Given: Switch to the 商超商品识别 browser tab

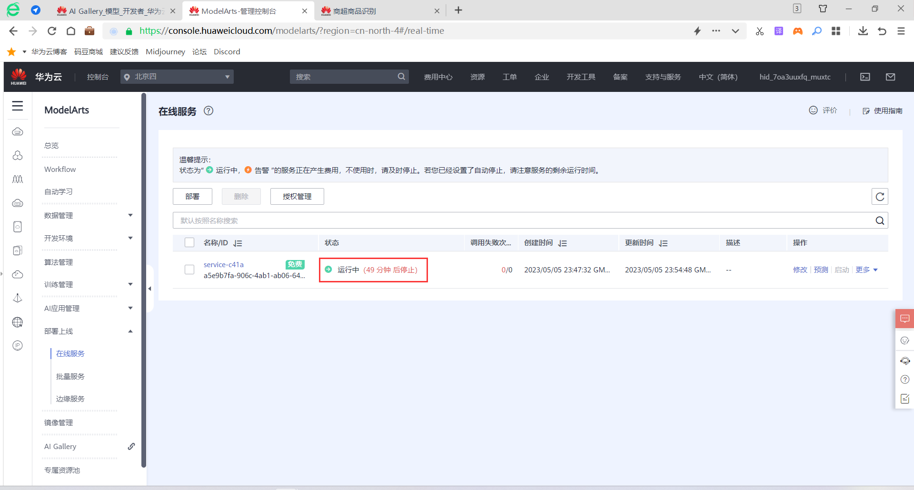Looking at the screenshot, I should 380,10.
